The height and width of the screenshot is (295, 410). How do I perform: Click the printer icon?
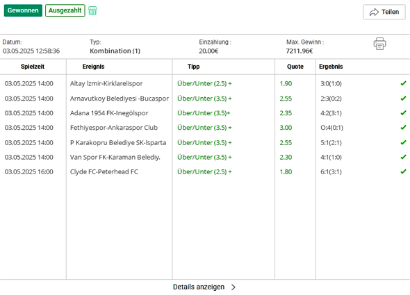click(379, 44)
